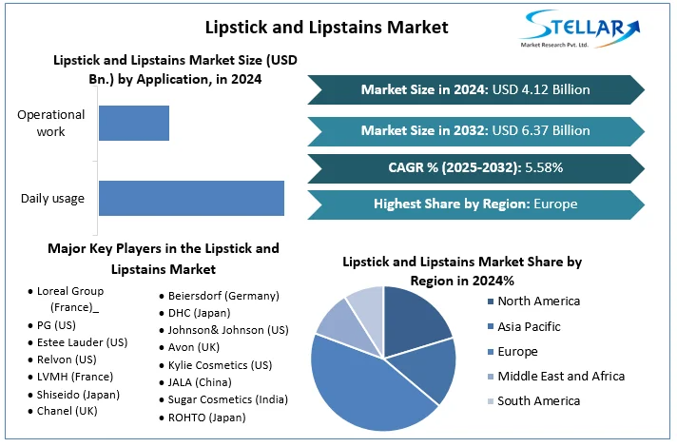Select the Asia Pacific legend marker

tap(491, 326)
